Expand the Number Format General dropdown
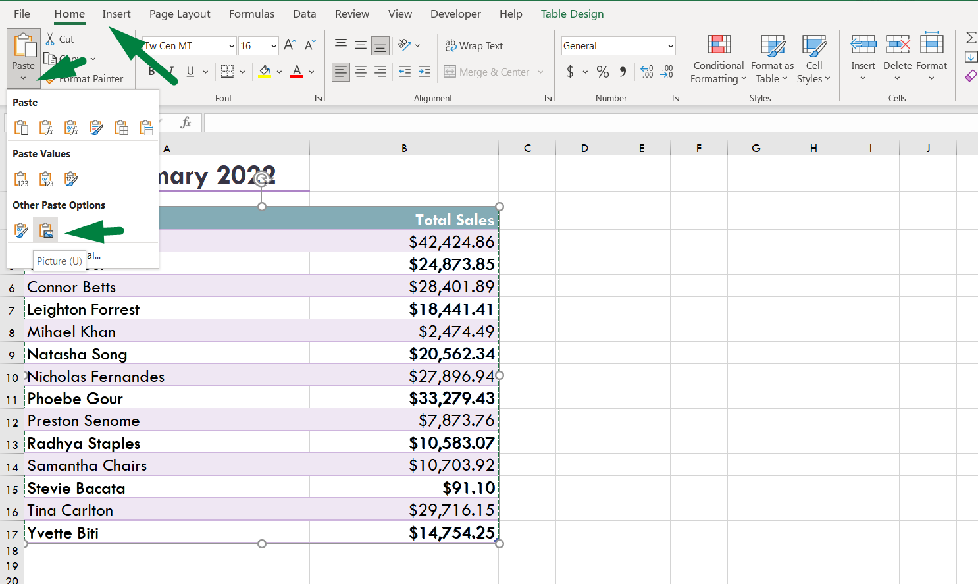 coord(671,45)
